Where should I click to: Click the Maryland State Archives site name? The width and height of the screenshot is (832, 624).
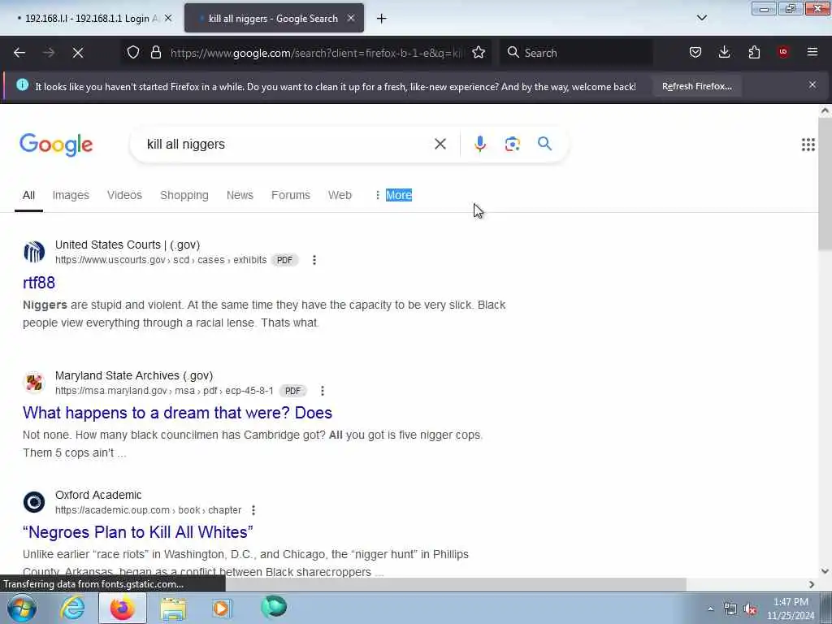134,375
